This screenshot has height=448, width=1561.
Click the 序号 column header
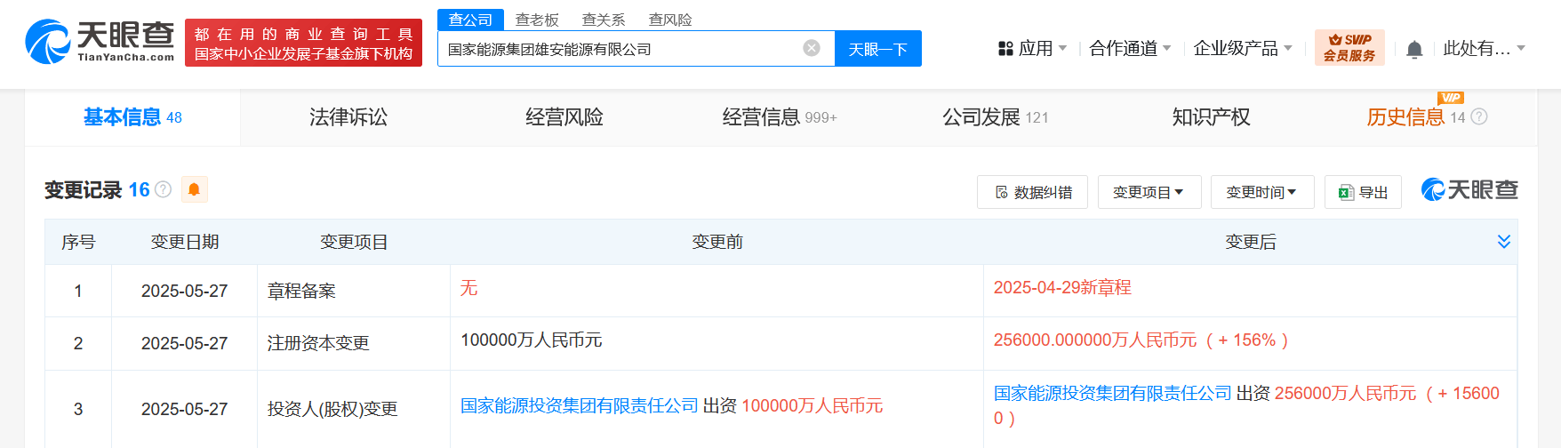pyautogui.click(x=78, y=242)
